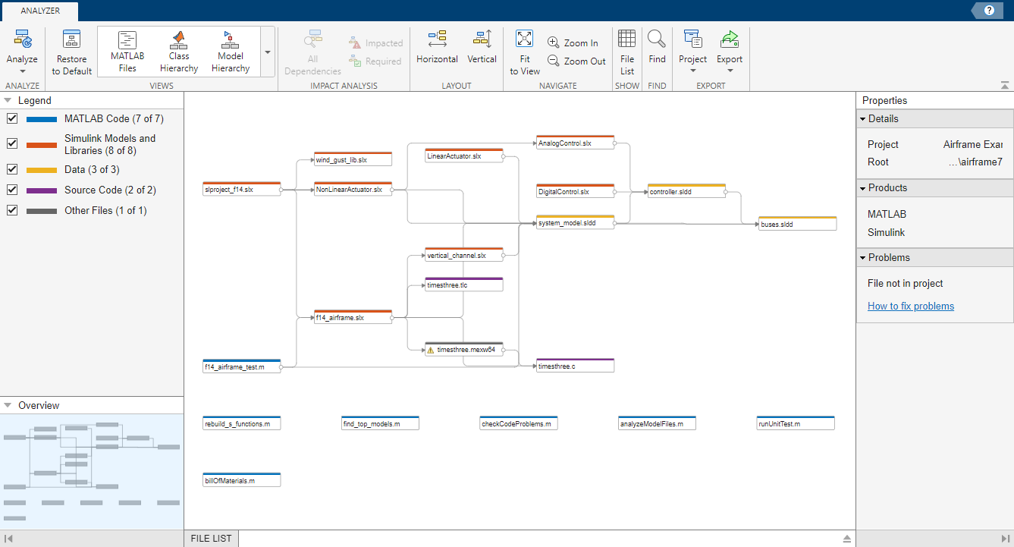This screenshot has width=1014, height=547.
Task: Click the Export icon
Action: [730, 40]
